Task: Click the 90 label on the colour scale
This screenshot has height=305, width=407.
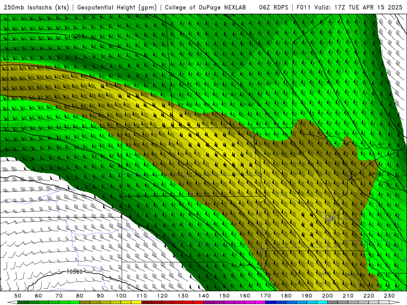Action: click(100, 296)
